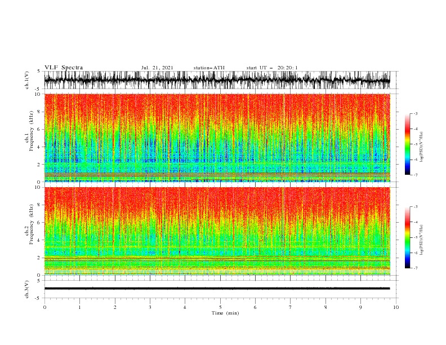
Task: Click the time axis "4" tick label
Action: coord(185,307)
